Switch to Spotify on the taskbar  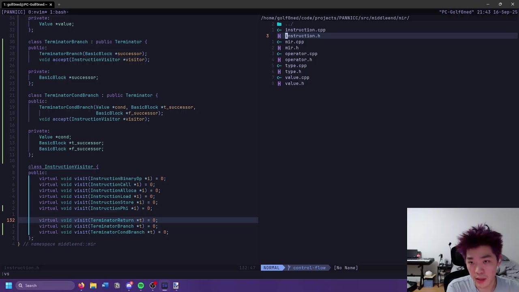141,286
